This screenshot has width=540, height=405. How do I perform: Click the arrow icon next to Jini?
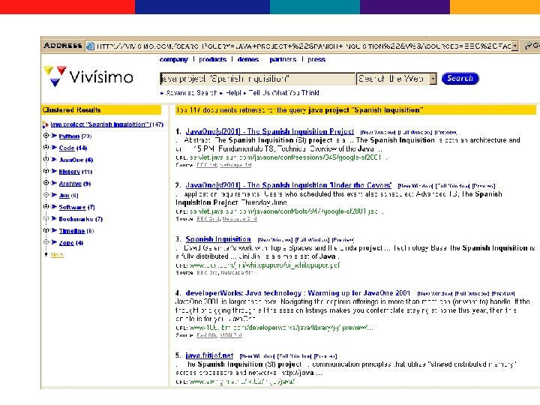point(54,194)
